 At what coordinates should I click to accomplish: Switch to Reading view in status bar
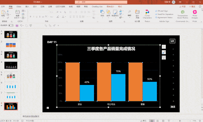tap(163, 121)
